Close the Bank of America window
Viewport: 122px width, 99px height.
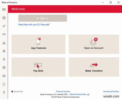(x=118, y=3)
